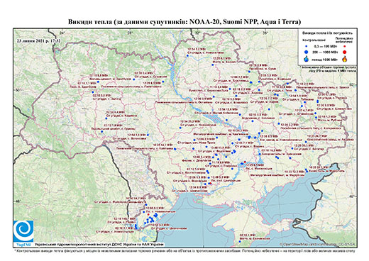Click the legend heading text
Viewport: 369px width, 261px height.
coord(327,33)
